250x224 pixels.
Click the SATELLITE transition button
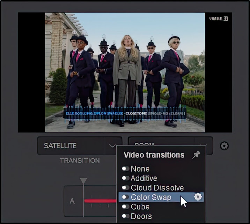point(71,146)
